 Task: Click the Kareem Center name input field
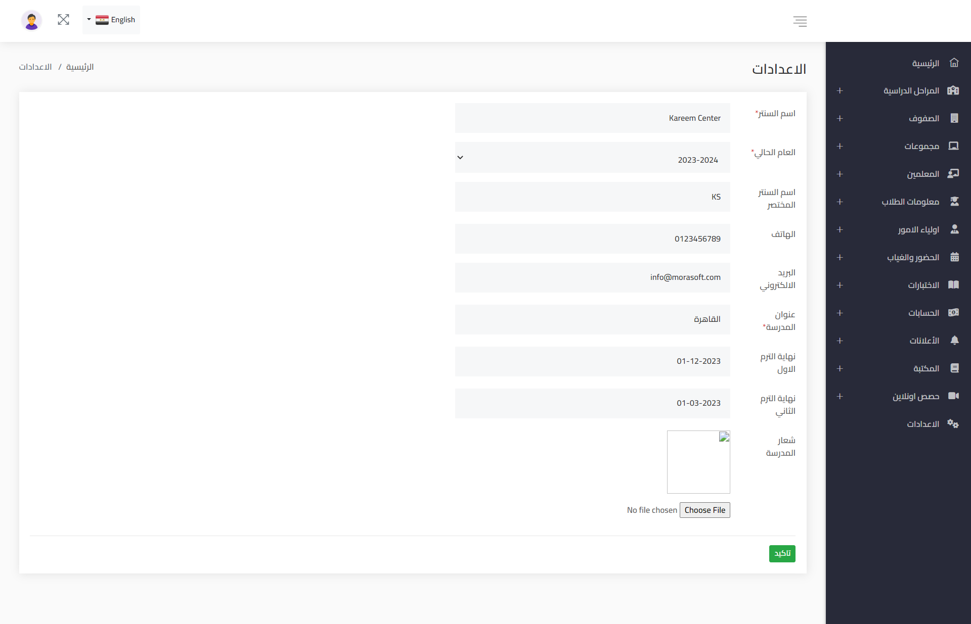coord(592,118)
